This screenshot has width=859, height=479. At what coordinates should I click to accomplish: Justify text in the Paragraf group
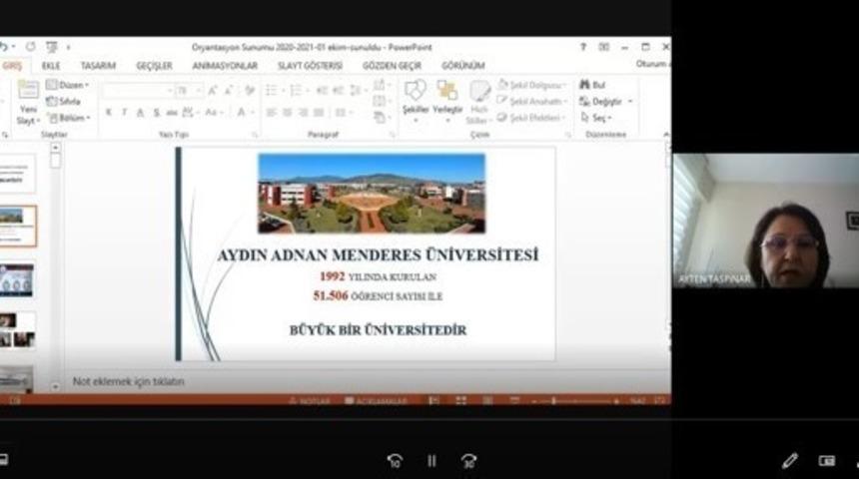click(x=319, y=113)
